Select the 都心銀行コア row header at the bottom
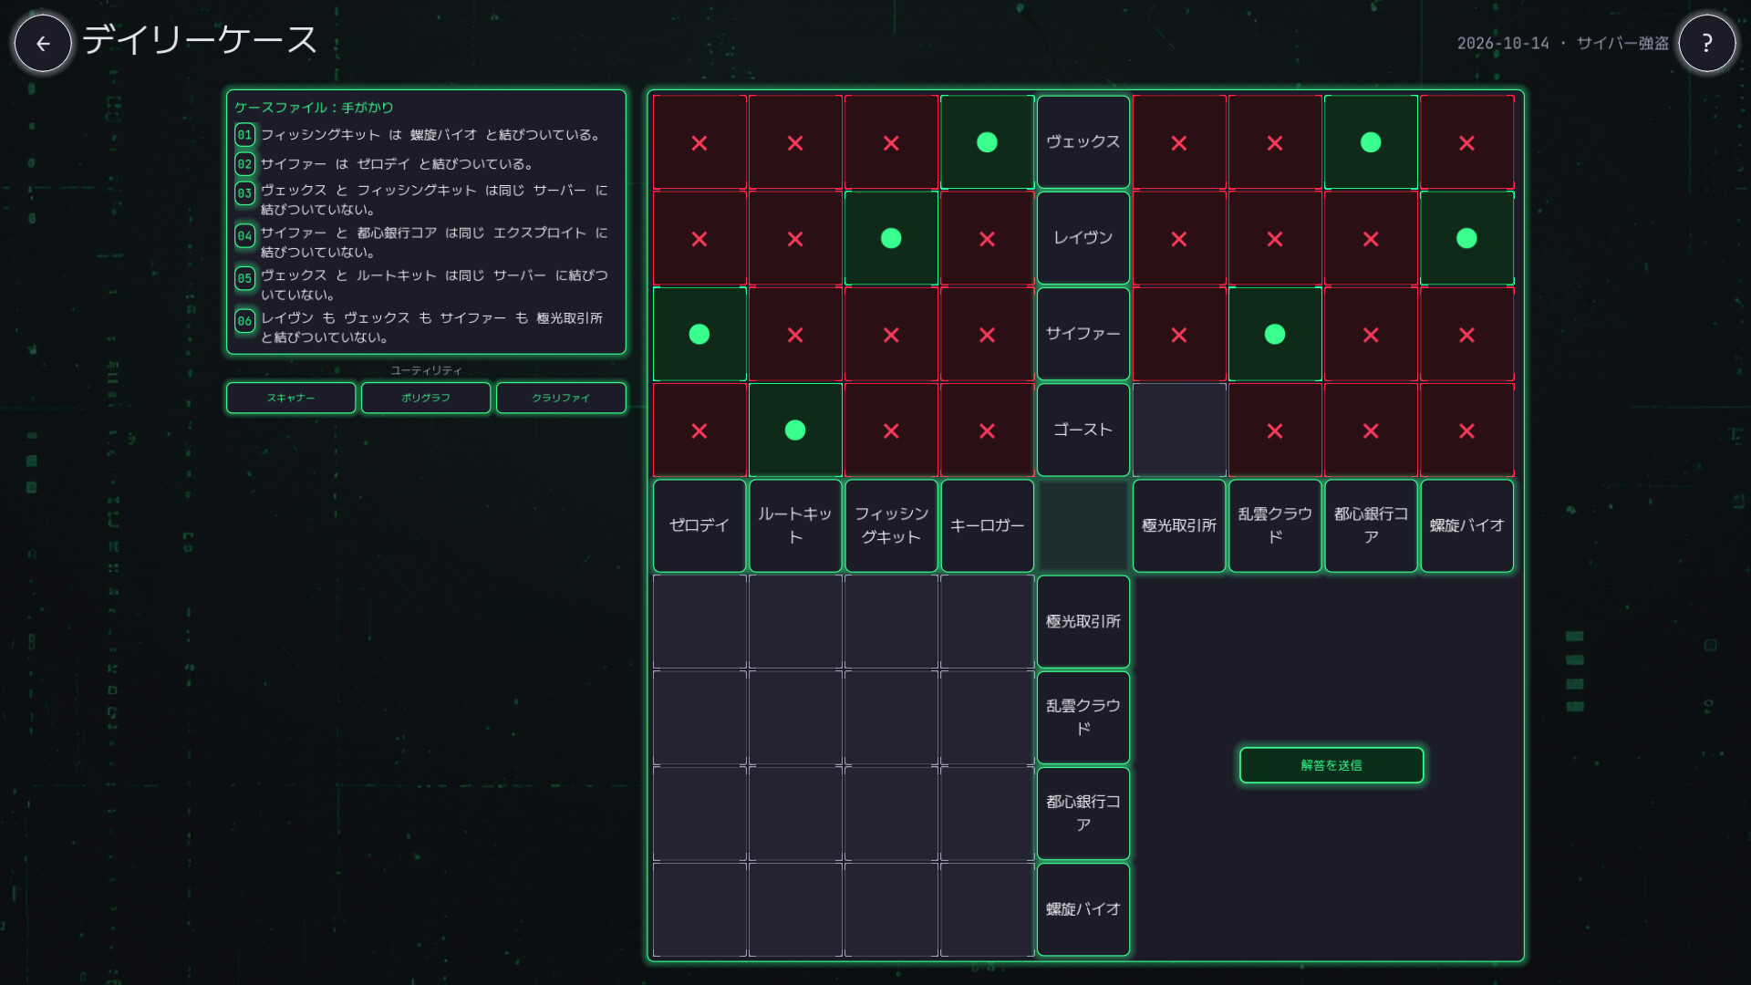The image size is (1751, 985). click(x=1083, y=813)
